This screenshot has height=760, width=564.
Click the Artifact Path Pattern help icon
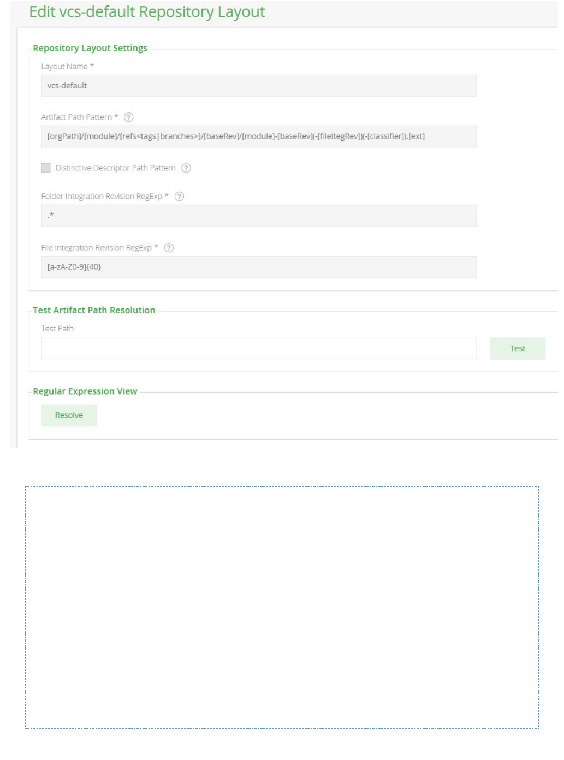(x=129, y=117)
